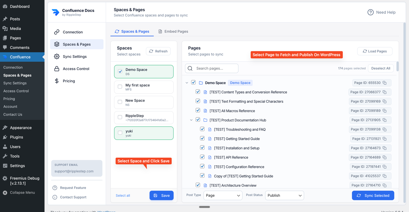Toggle Demo Space root checkbox in pages tree
This screenshot has width=409, height=212.
pos(194,82)
